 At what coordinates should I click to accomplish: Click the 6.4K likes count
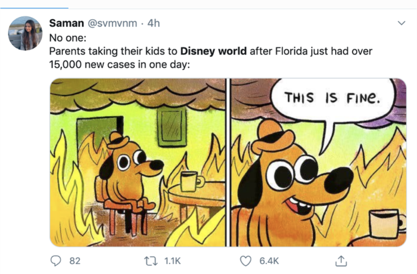point(269,261)
